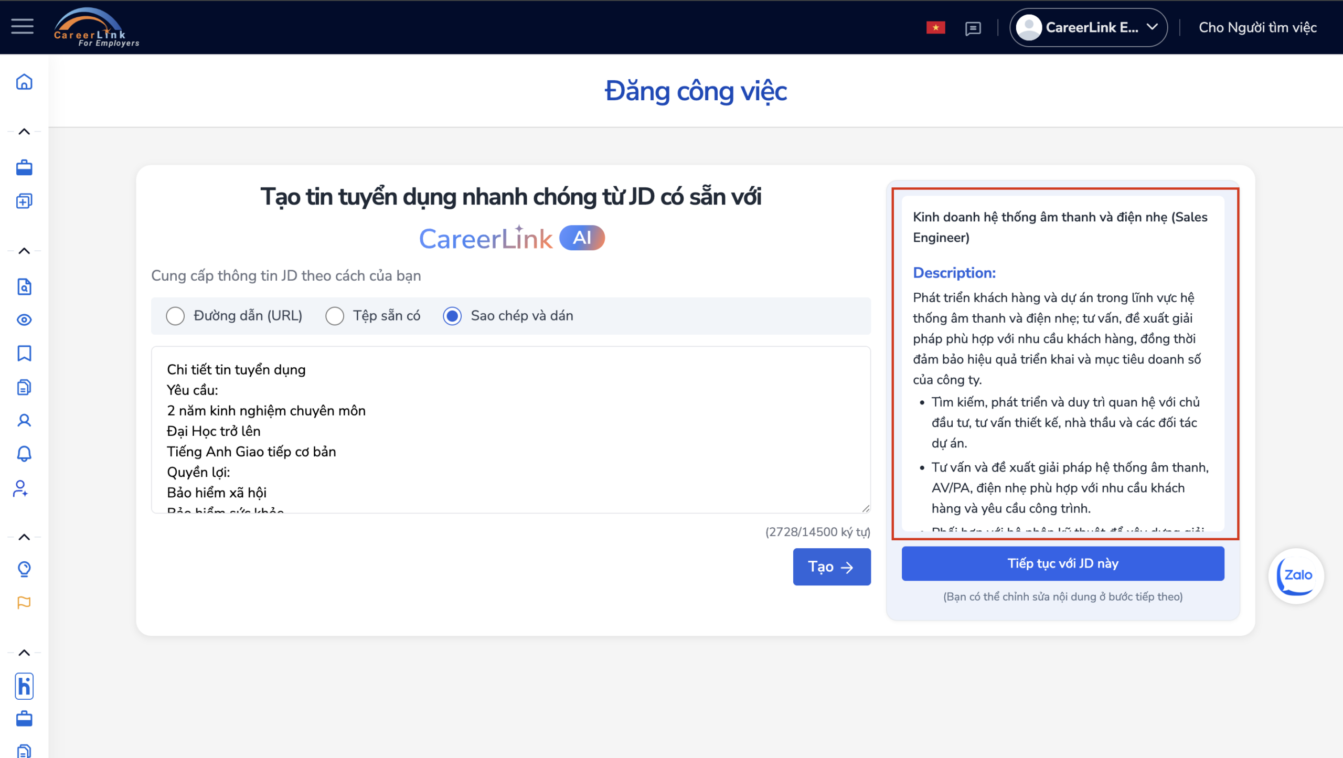The image size is (1343, 758).
Task: Click the line '2 năm kinh nghiệm chuyên môn'
Action: click(x=266, y=410)
